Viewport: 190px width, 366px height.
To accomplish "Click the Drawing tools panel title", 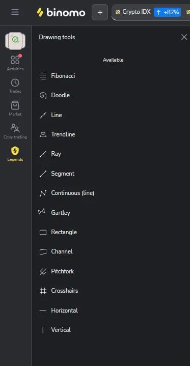I will coord(57,37).
